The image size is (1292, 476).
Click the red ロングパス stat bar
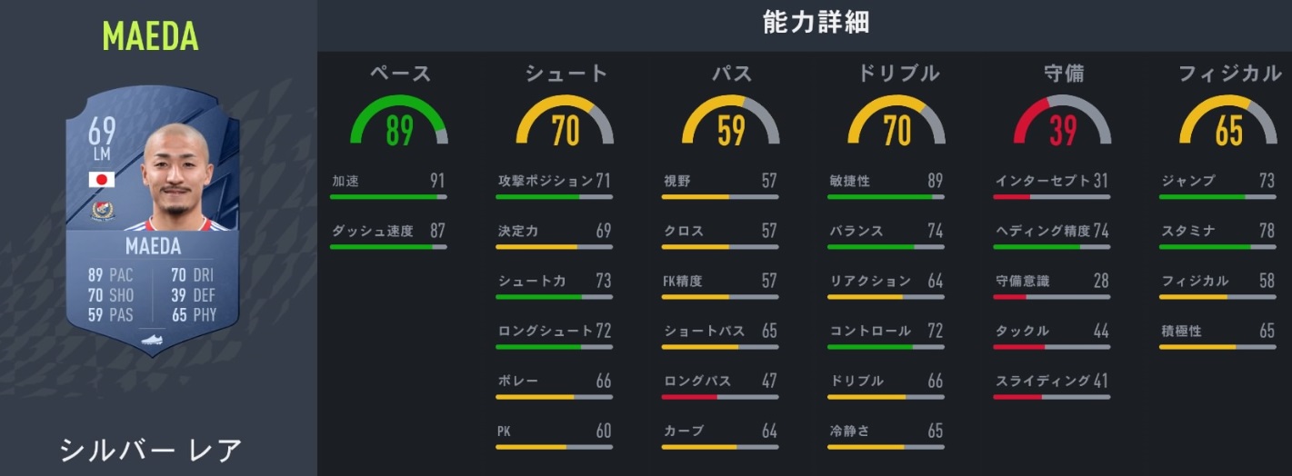[719, 396]
